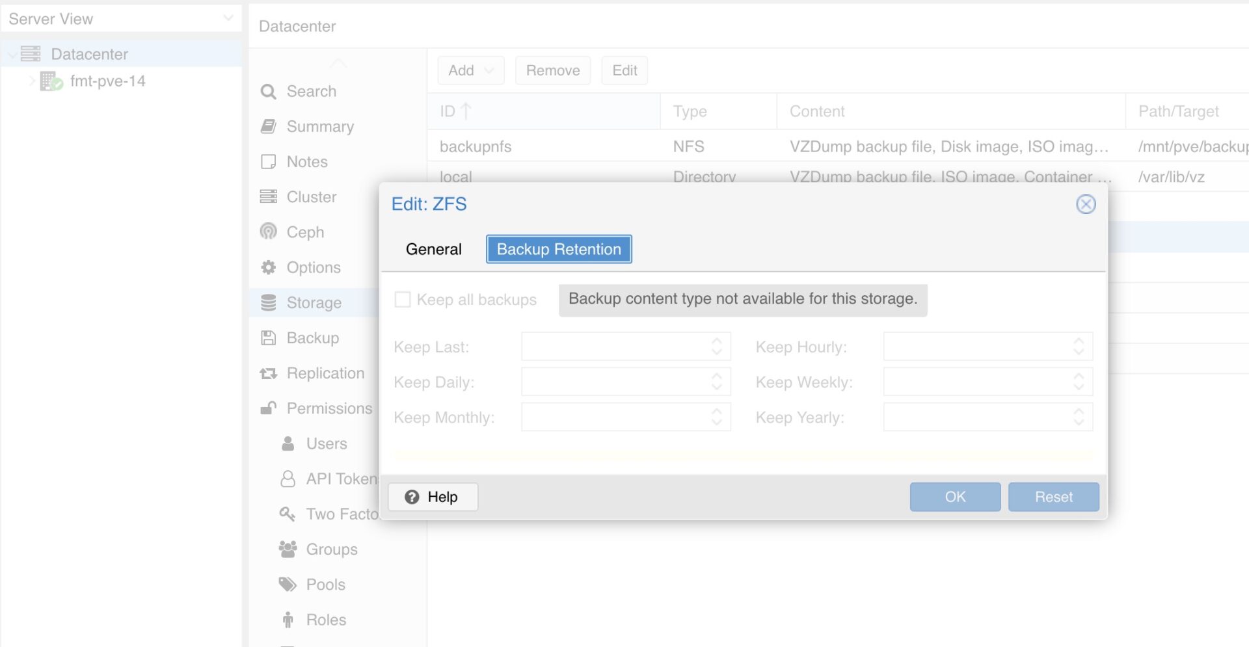Expand the fmt-pve-14 node
This screenshot has height=647, width=1249.
[31, 81]
